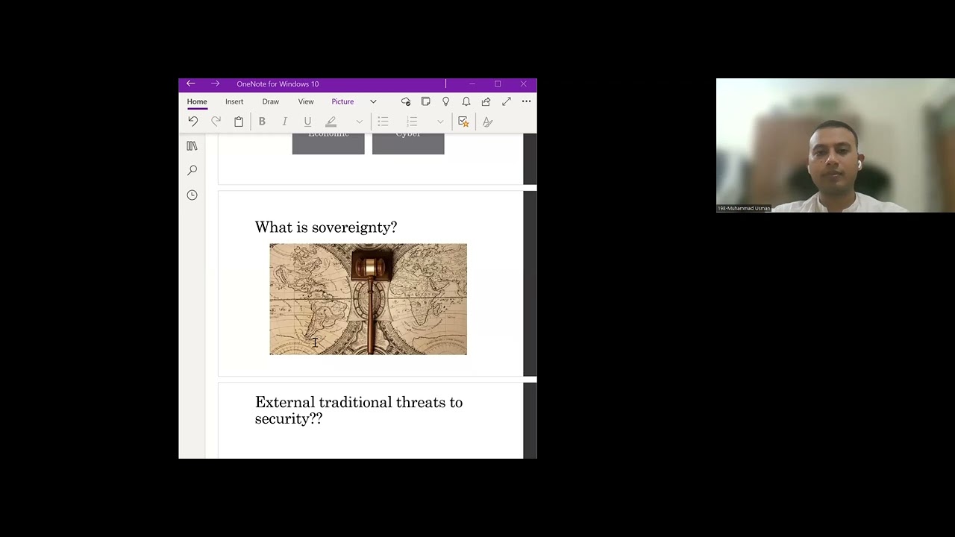Click the 'External traditional threats to security??' heading
The width and height of the screenshot is (955, 537).
[x=359, y=410]
